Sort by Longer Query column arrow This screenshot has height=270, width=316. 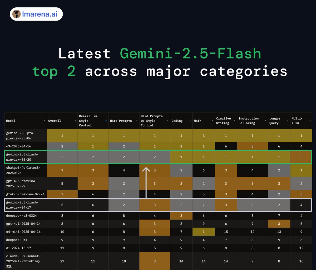287,121
